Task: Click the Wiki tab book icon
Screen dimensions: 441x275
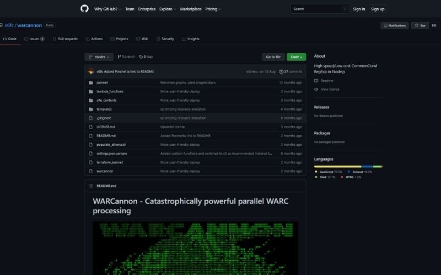Action: click(138, 38)
